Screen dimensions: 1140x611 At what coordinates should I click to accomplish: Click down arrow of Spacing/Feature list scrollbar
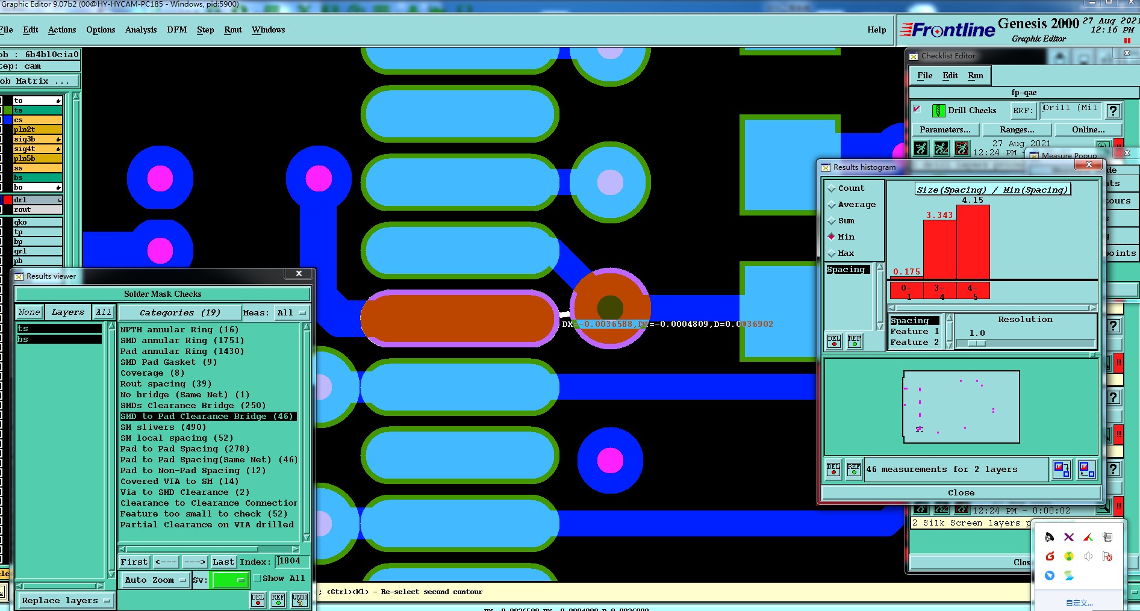point(949,346)
